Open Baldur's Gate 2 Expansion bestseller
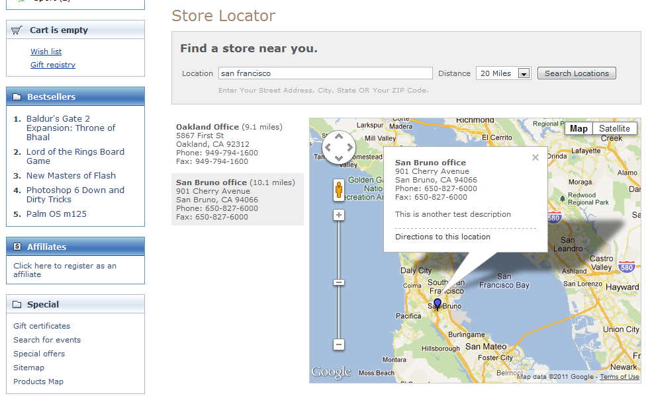648x402 pixels. tap(71, 128)
